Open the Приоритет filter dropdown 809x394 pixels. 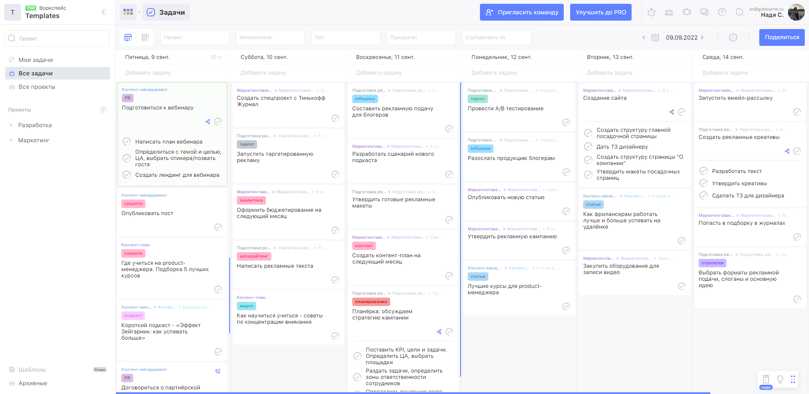pyautogui.click(x=421, y=37)
